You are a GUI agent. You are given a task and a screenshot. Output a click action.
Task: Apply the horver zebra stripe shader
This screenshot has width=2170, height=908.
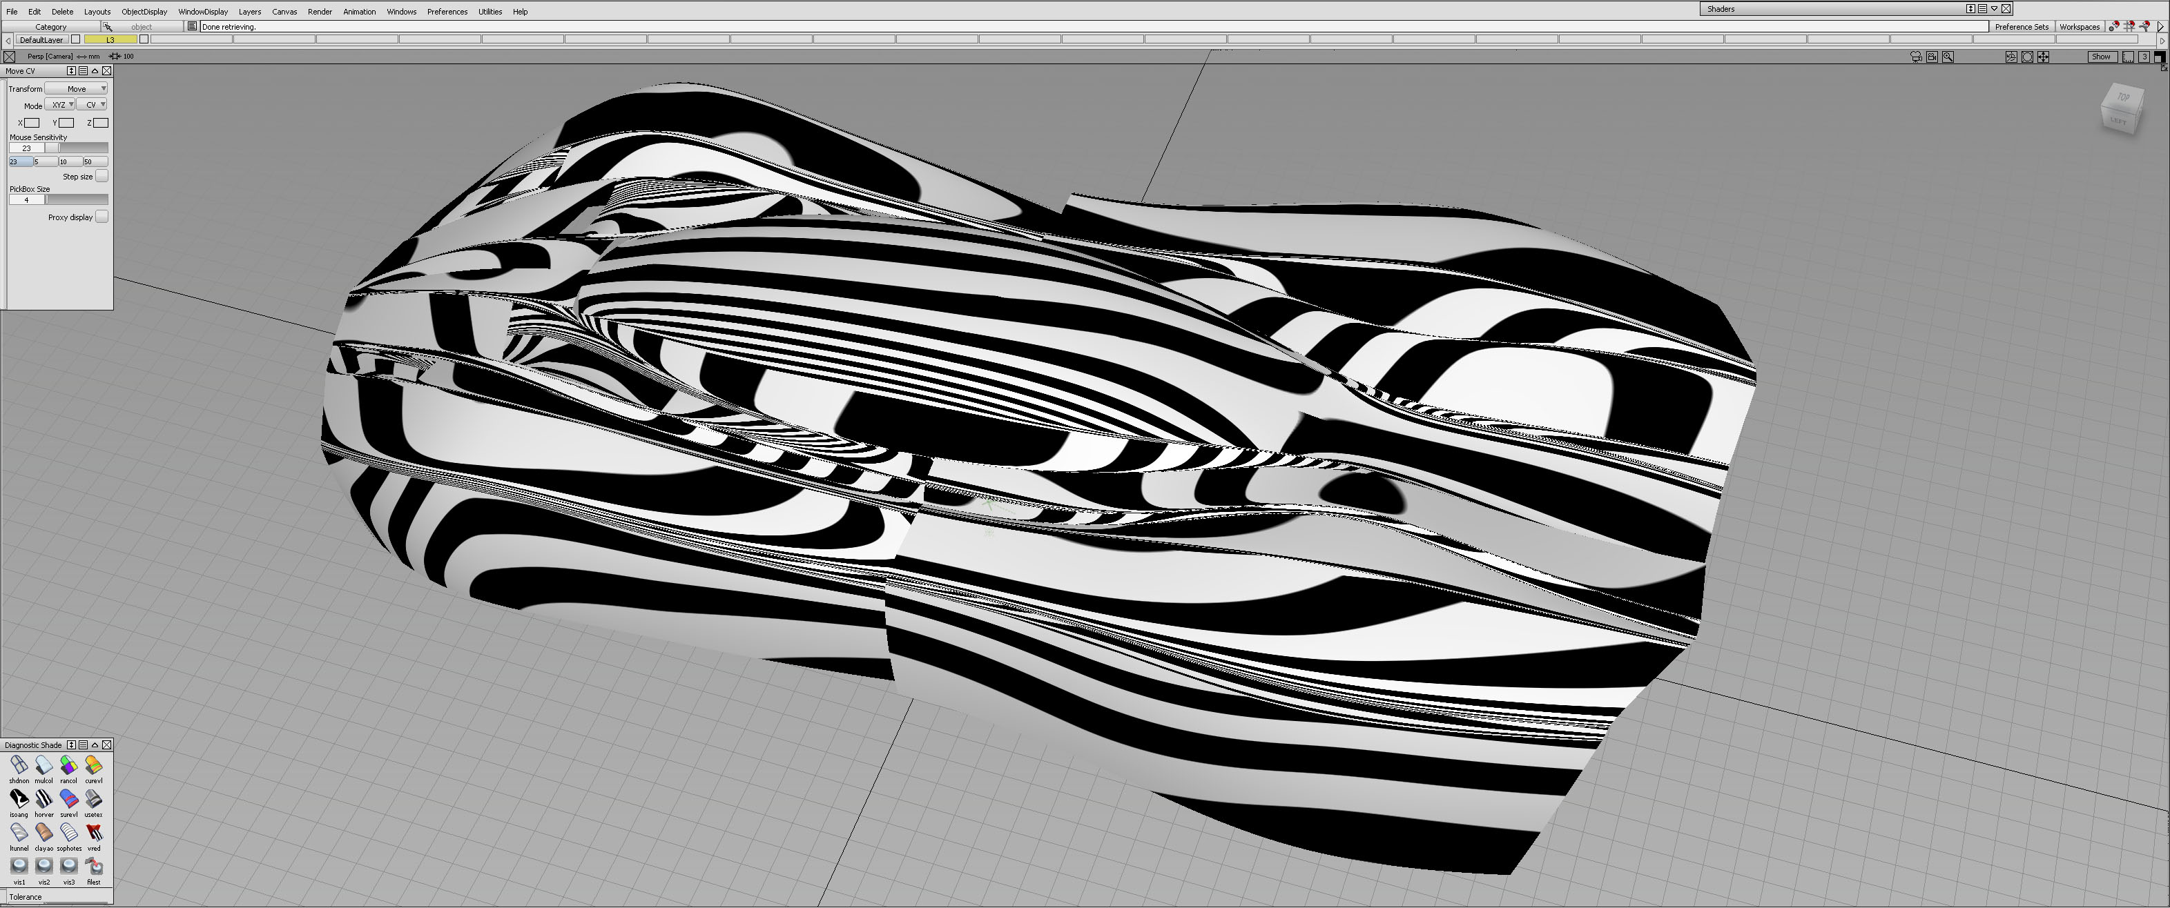click(43, 798)
